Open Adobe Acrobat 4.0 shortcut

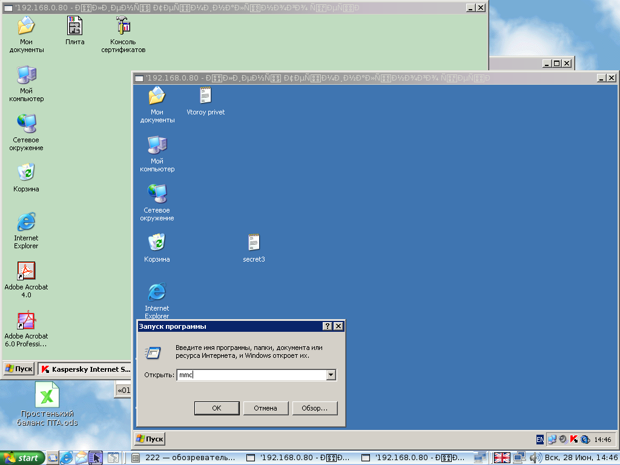point(26,271)
